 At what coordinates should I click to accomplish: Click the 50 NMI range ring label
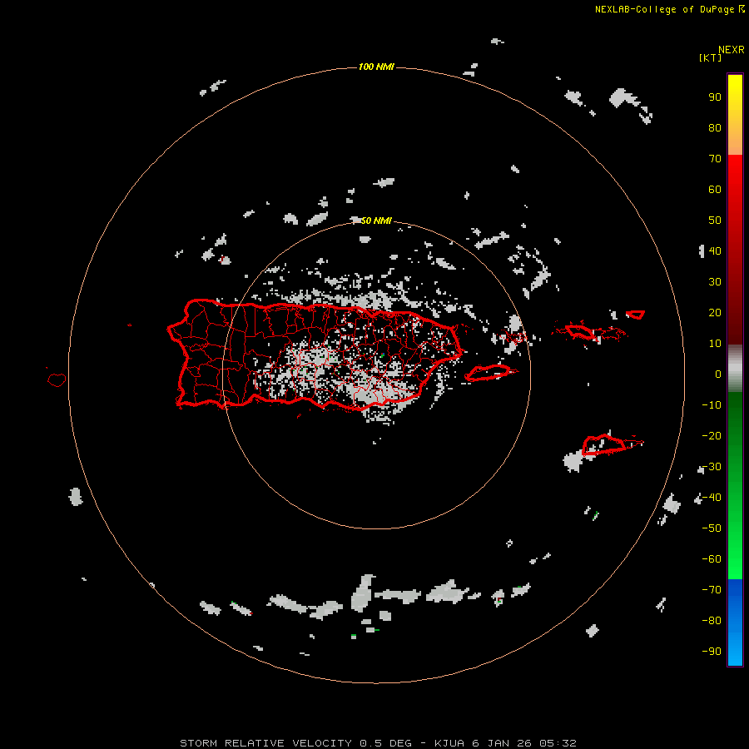click(376, 221)
